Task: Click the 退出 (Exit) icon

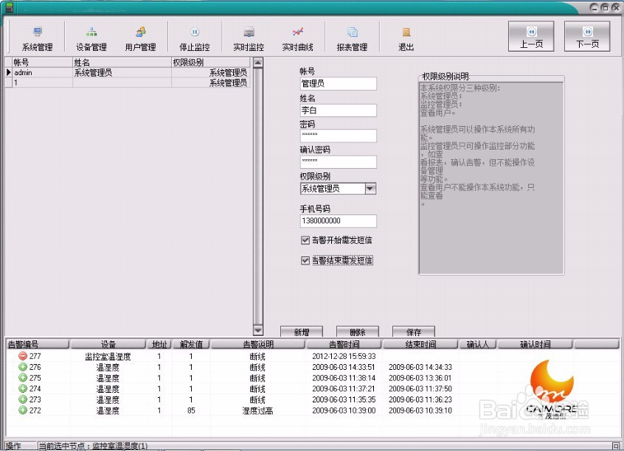Action: (x=406, y=37)
